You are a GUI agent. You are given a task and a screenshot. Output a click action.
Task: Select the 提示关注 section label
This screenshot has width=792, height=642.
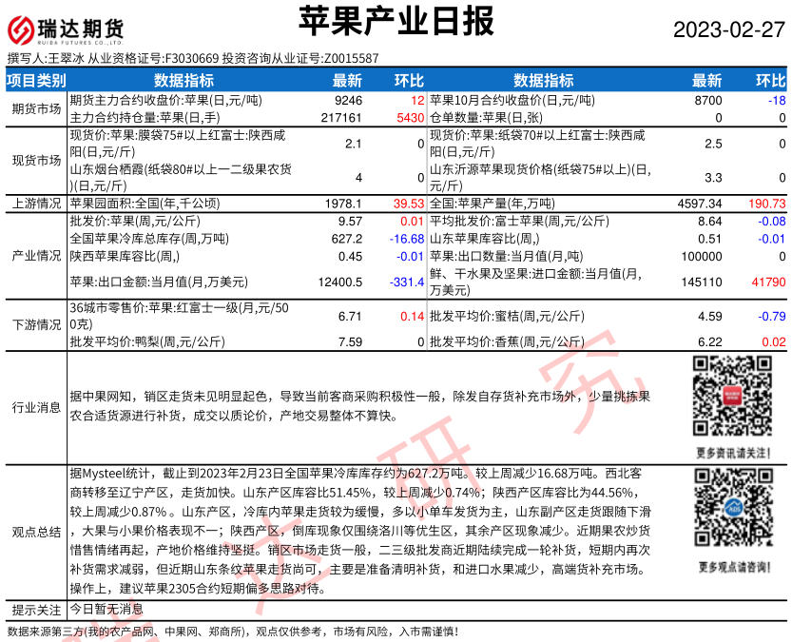pos(36,610)
